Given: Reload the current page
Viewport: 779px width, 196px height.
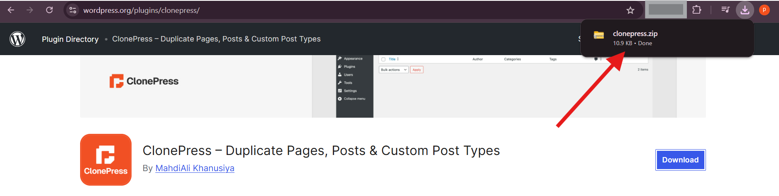Looking at the screenshot, I should pos(49,10).
